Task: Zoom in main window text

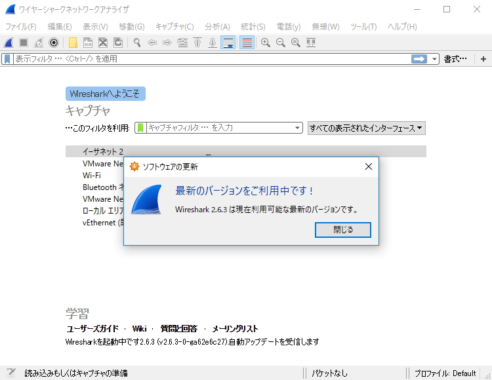Action: pos(266,43)
